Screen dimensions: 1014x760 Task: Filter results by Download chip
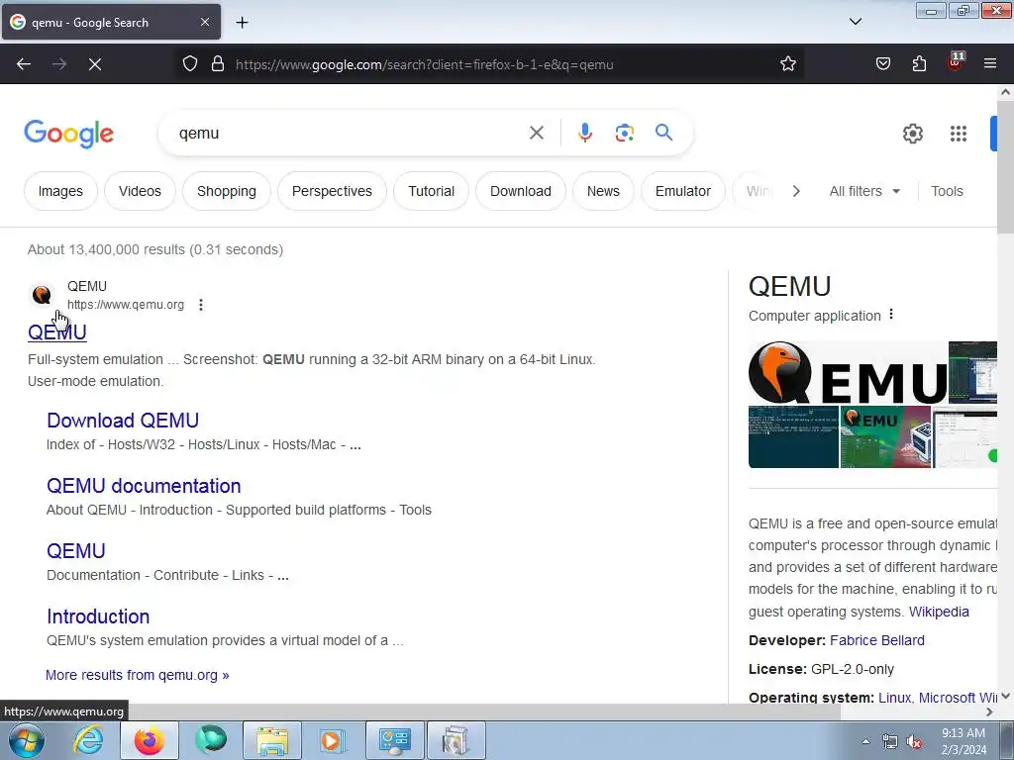coord(521,191)
